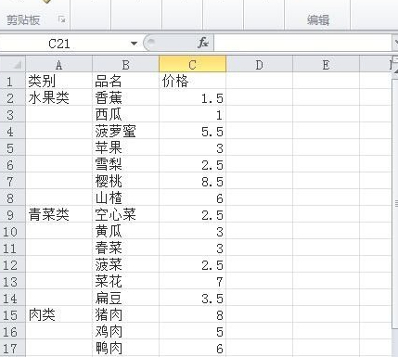Click the 山楂 cell
398x357 pixels.
[x=125, y=198]
